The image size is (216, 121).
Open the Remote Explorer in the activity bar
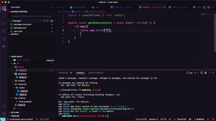(x=4, y=39)
